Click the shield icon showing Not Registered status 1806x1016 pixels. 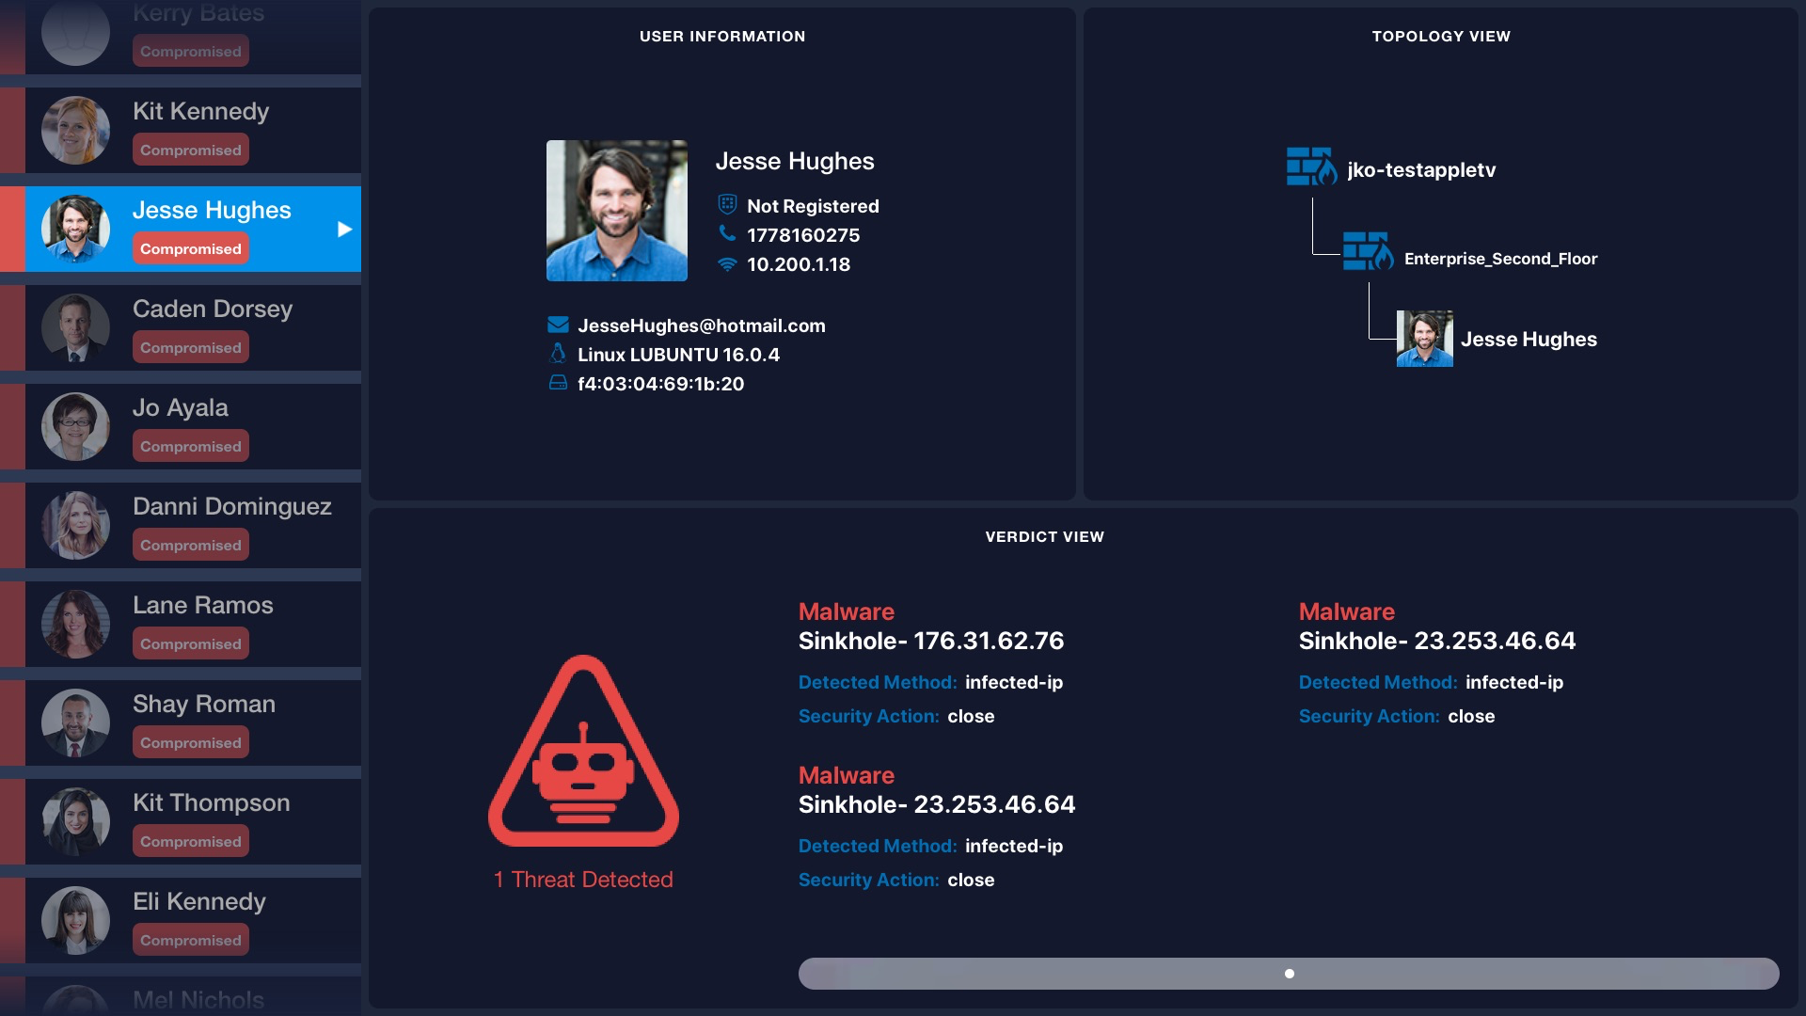click(x=725, y=203)
